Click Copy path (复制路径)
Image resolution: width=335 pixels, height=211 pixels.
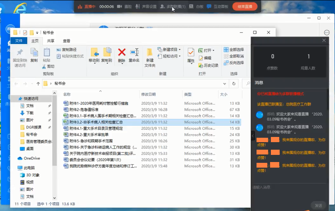click(x=67, y=49)
